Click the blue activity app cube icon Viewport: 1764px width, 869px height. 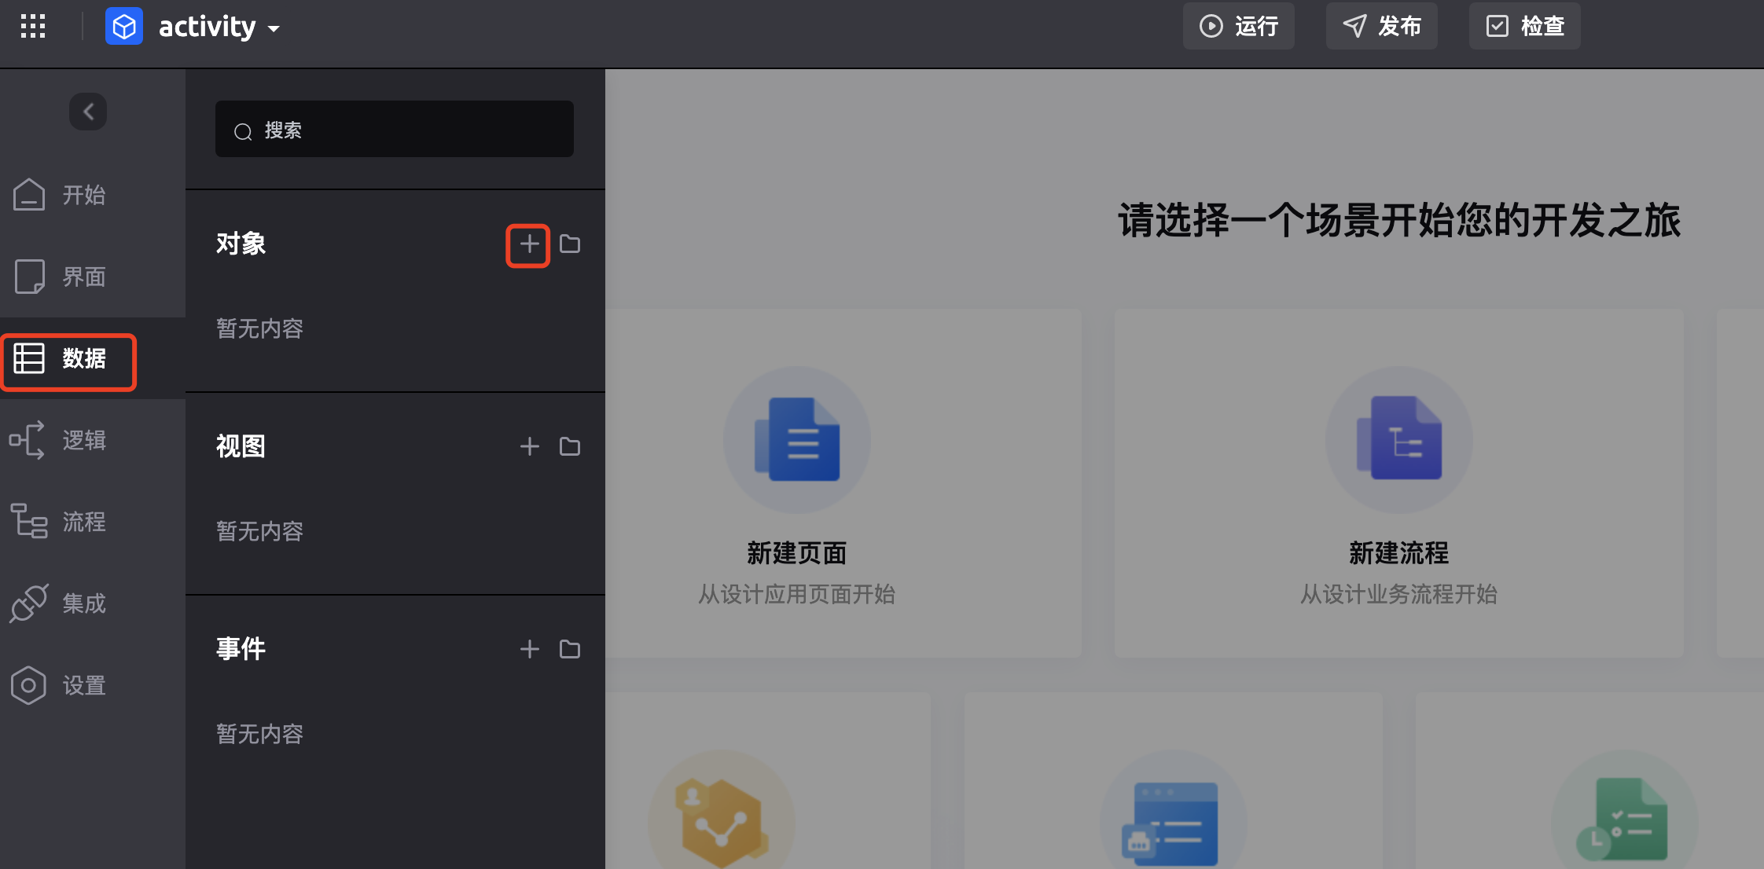click(124, 27)
